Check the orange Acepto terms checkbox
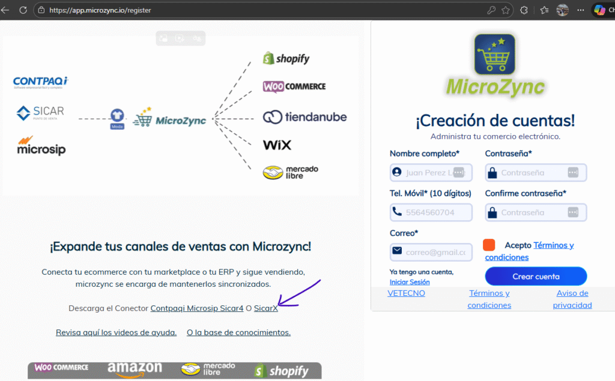The height and width of the screenshot is (381, 615). (489, 245)
